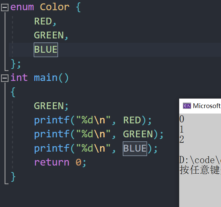Click the console output line '1'
221x207 pixels.
tap(182, 129)
